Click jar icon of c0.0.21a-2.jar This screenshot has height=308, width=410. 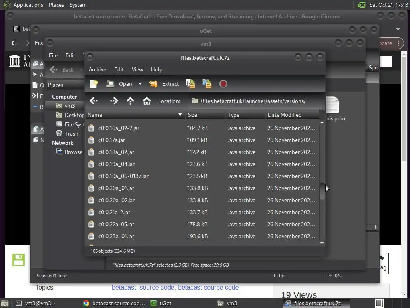tap(91, 213)
